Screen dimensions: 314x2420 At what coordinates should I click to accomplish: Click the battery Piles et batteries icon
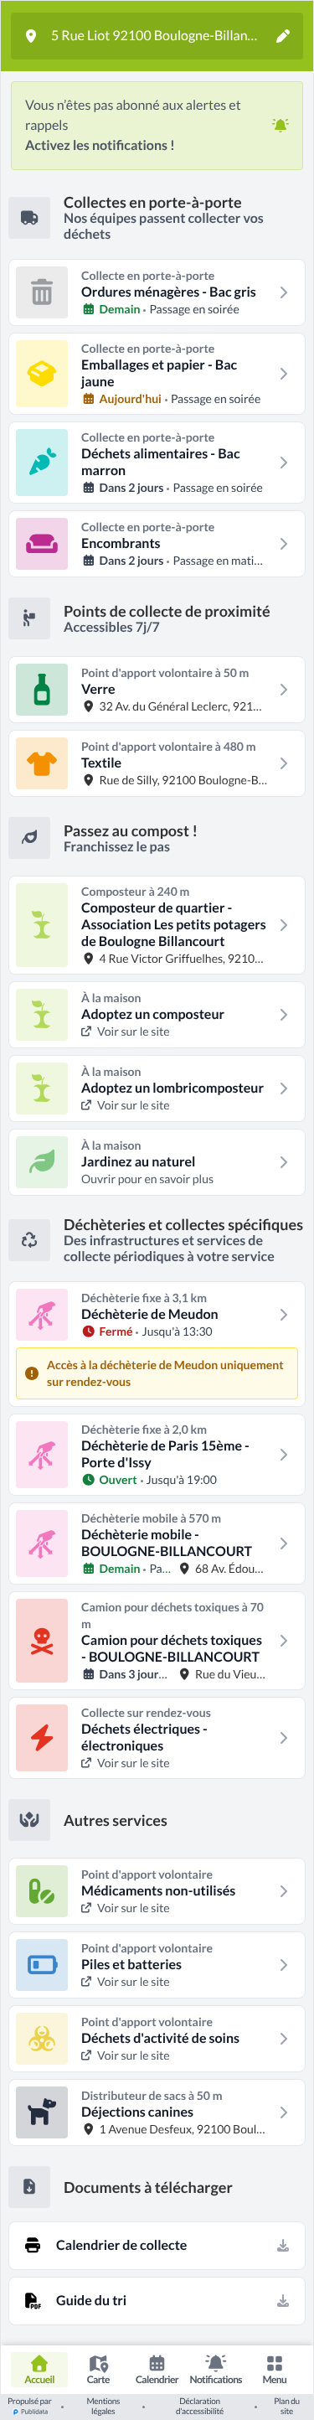[41, 1964]
